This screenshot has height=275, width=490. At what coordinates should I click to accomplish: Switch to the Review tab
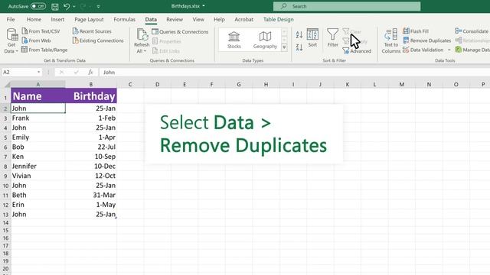tap(175, 19)
